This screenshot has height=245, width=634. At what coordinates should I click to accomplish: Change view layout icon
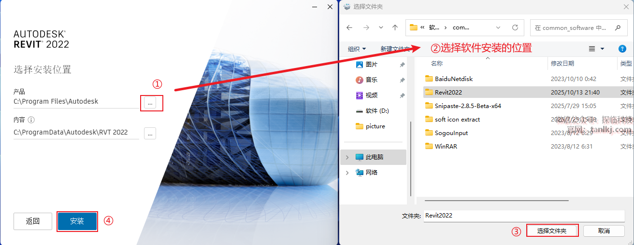click(592, 49)
